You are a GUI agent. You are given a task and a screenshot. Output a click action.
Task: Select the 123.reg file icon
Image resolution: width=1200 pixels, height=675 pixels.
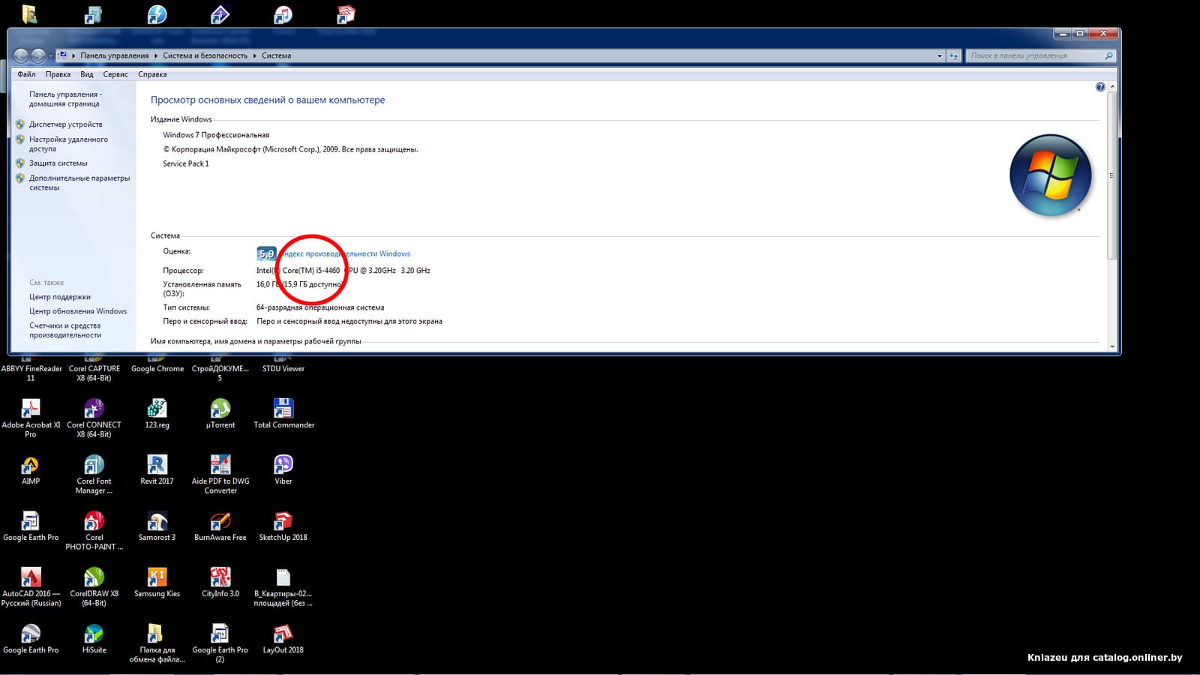coord(157,413)
